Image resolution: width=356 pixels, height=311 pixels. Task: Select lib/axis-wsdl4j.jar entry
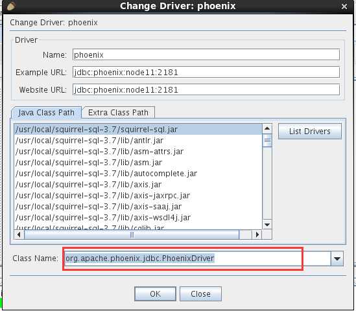(138, 217)
